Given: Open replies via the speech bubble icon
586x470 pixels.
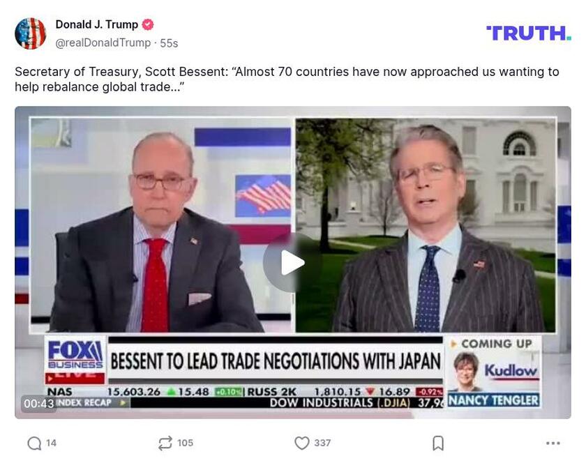Looking at the screenshot, I should 34,443.
